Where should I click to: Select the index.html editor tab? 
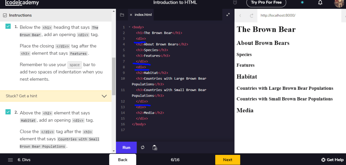(143, 15)
